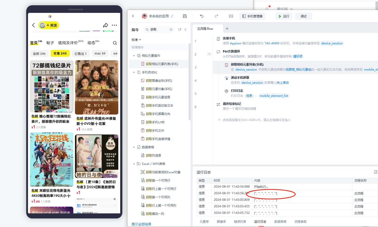Collapse the Excel / WPS表格 group
The image size is (378, 227).
(x=134, y=164)
